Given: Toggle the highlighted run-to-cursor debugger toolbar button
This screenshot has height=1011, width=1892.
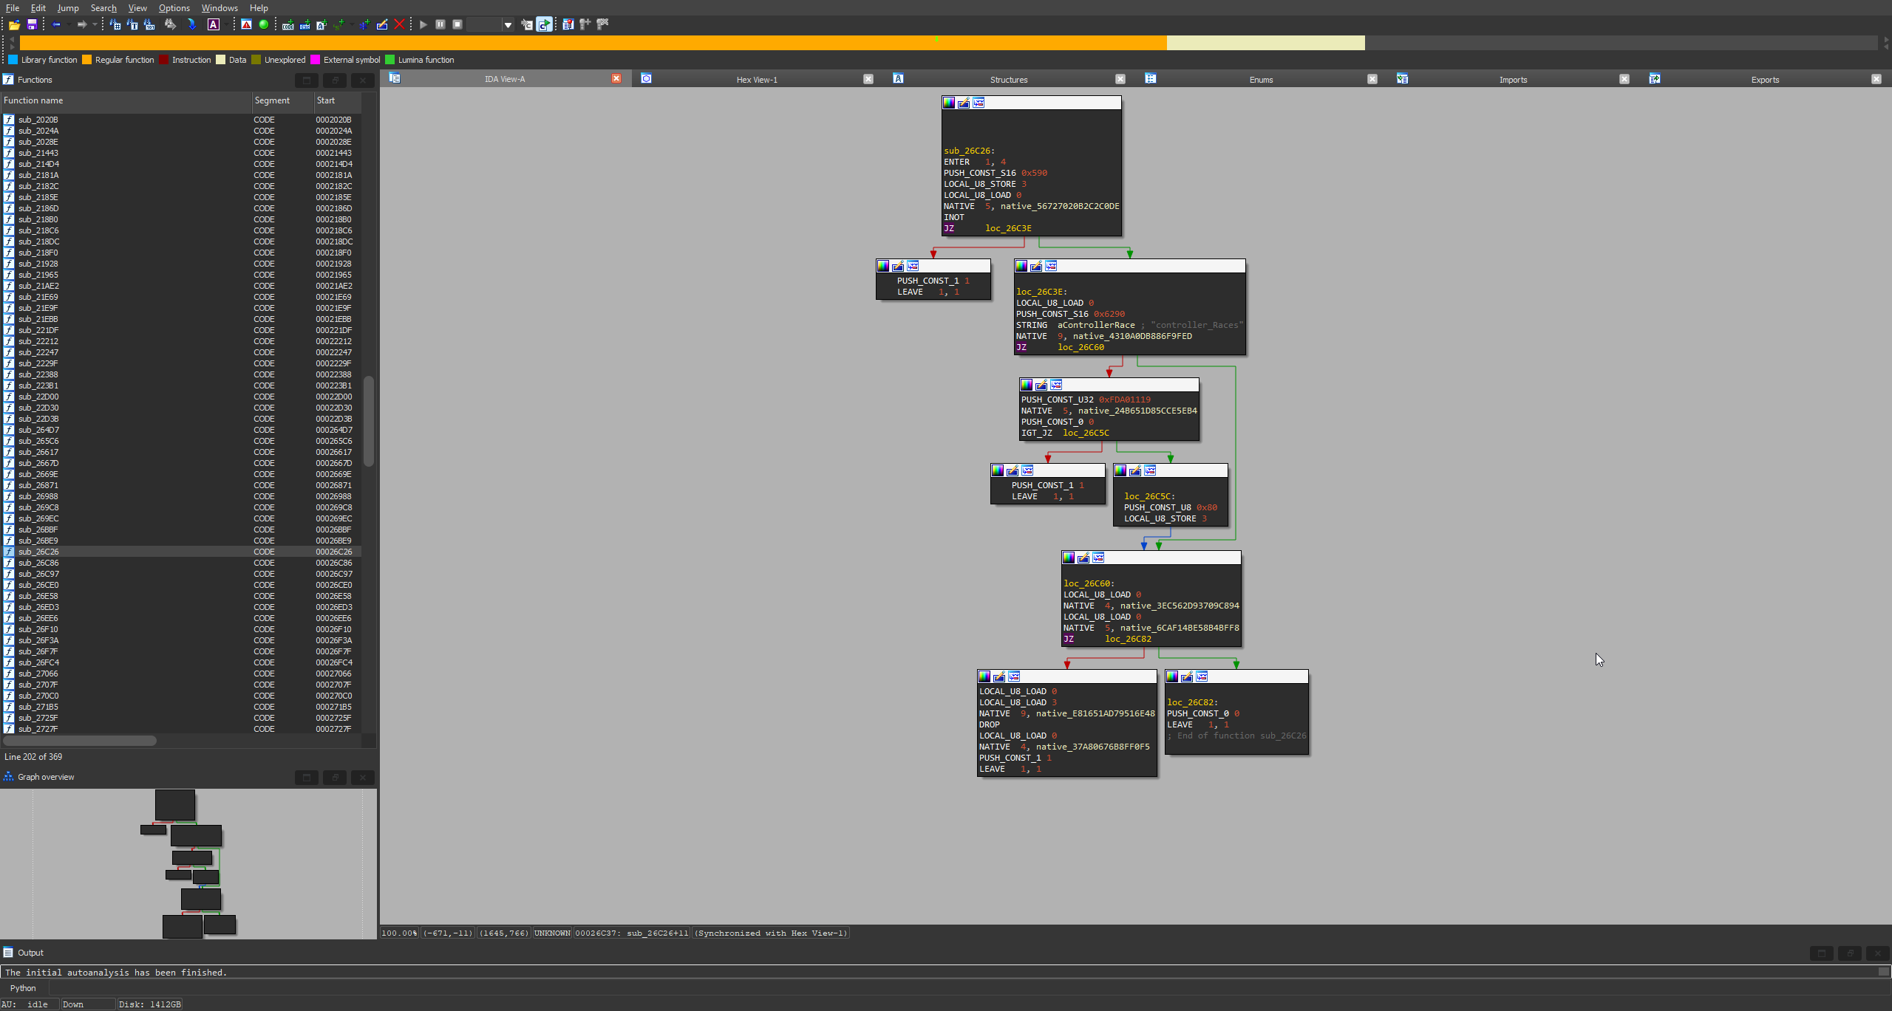Looking at the screenshot, I should tap(544, 24).
